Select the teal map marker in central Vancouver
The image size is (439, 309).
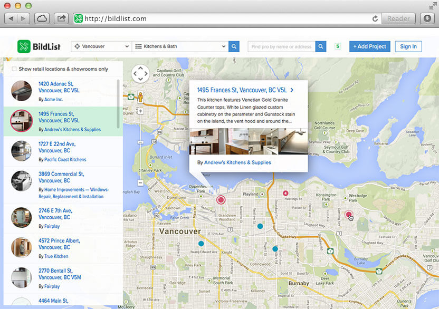pyautogui.click(x=202, y=244)
